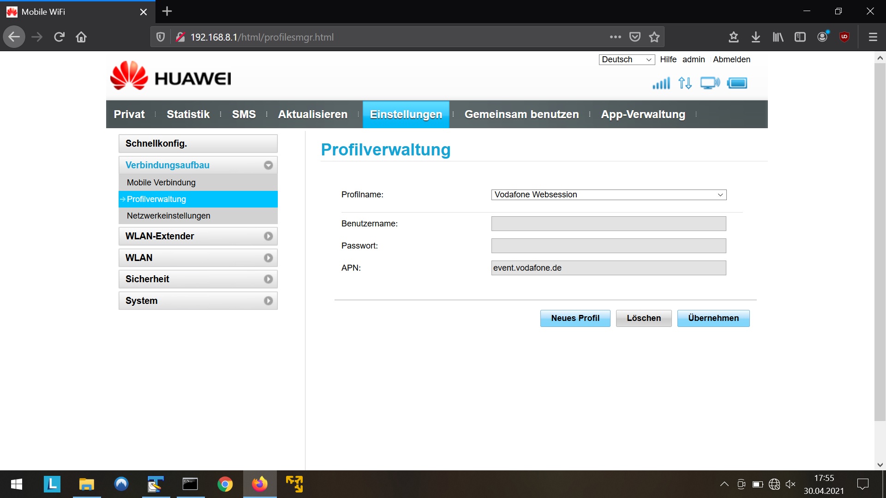Save page to Pocket icon
The image size is (886, 498).
(x=635, y=37)
